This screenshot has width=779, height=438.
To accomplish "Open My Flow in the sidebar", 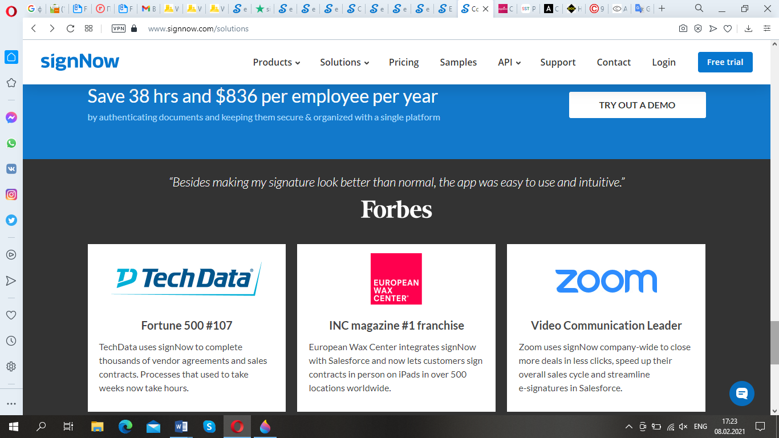I will point(11,281).
